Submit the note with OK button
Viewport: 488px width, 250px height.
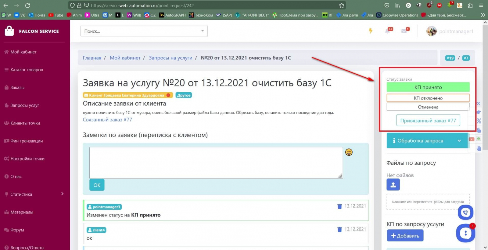(x=97, y=185)
